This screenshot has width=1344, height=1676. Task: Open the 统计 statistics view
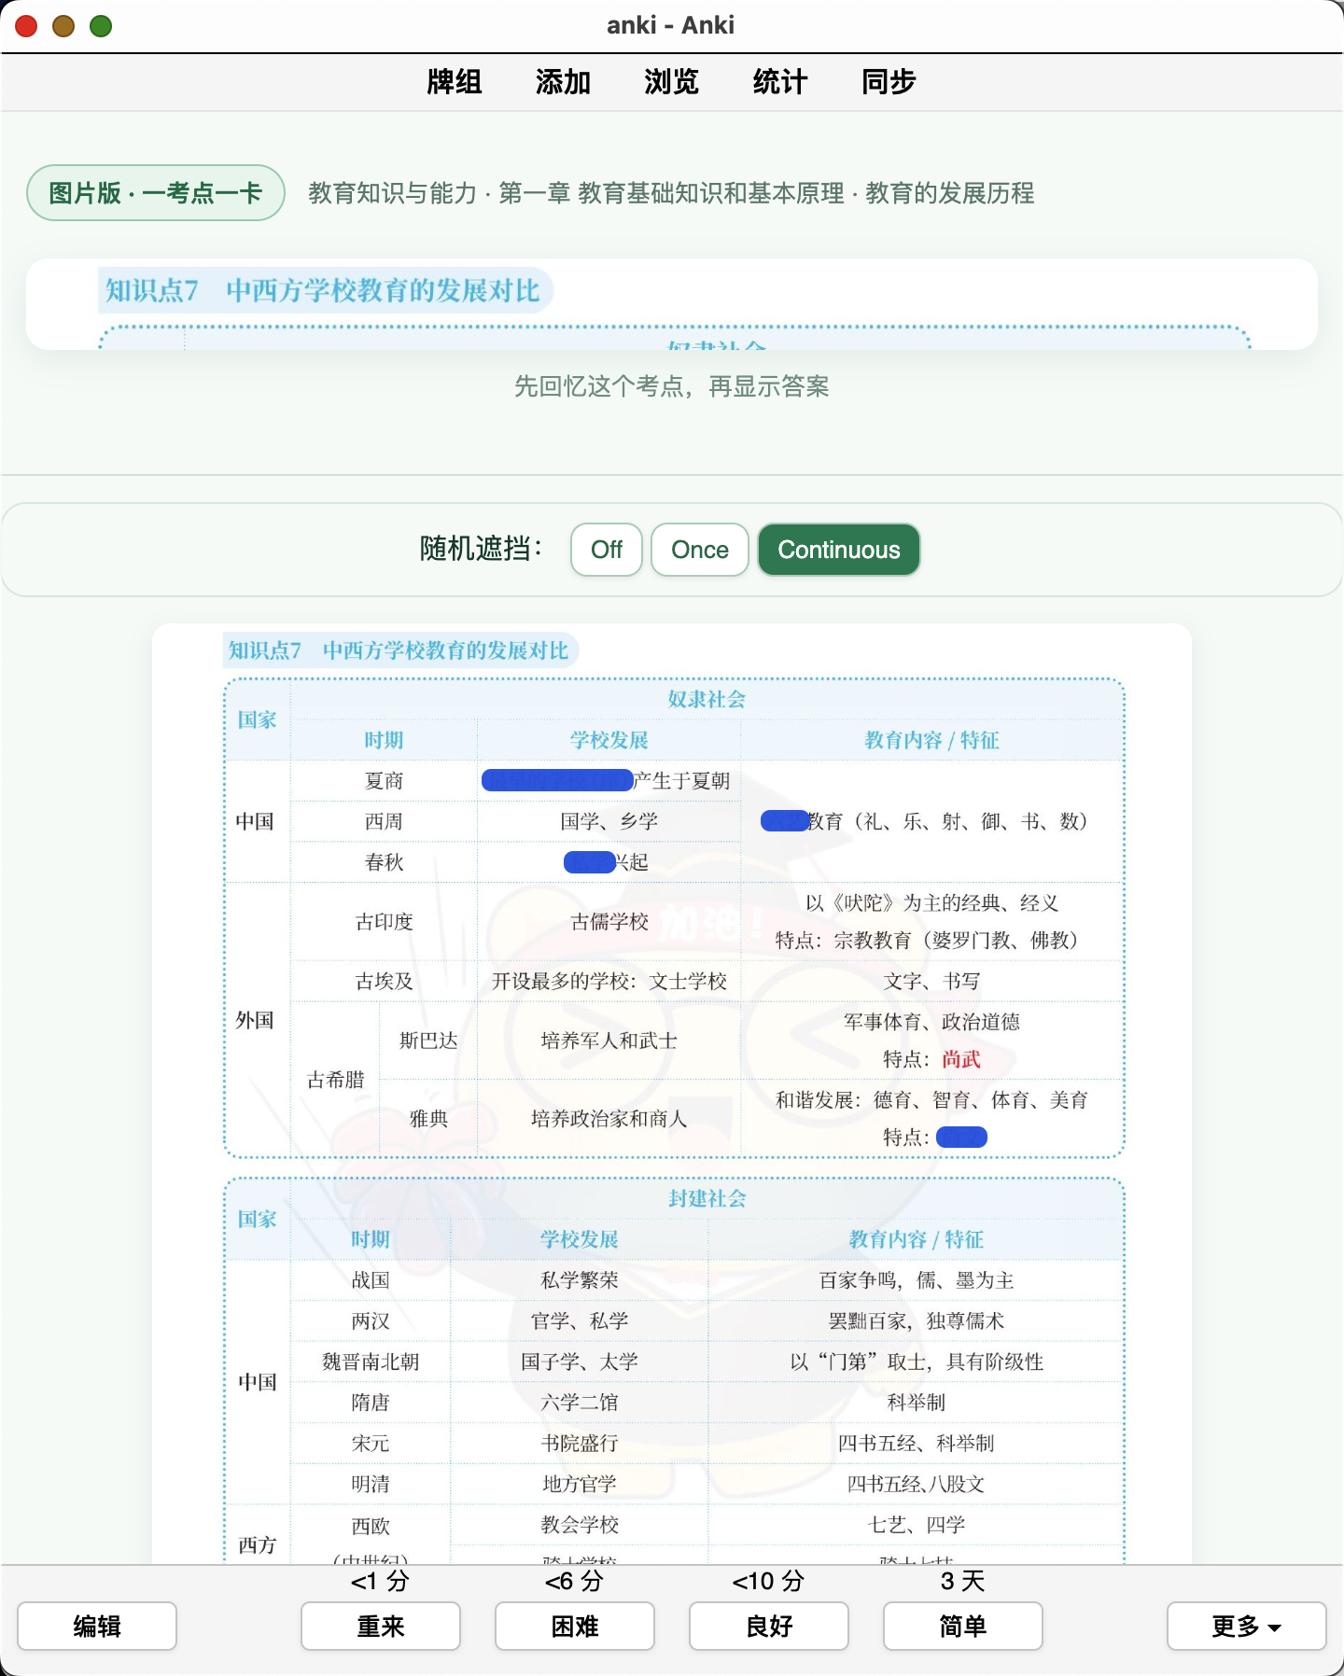tap(779, 82)
